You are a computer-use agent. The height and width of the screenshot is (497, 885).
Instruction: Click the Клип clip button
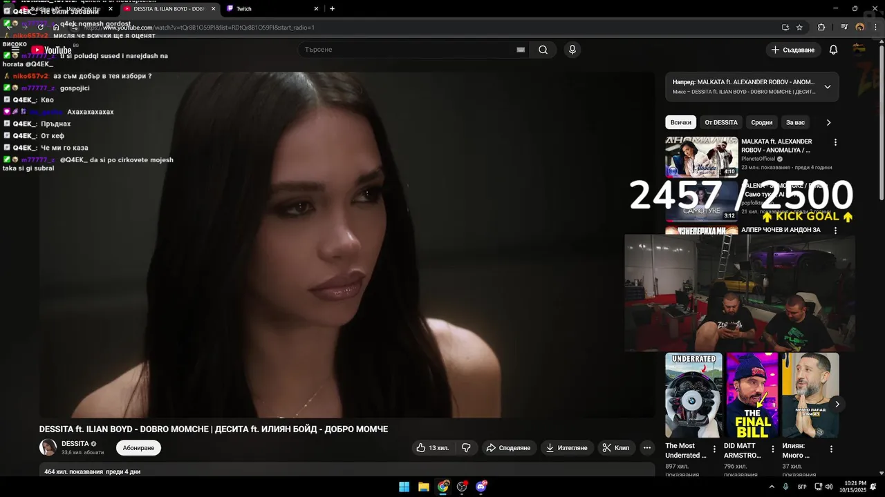pyautogui.click(x=615, y=448)
